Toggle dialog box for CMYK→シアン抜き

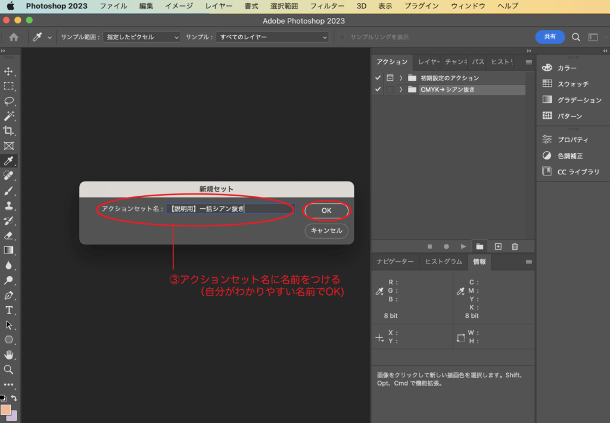click(x=390, y=89)
